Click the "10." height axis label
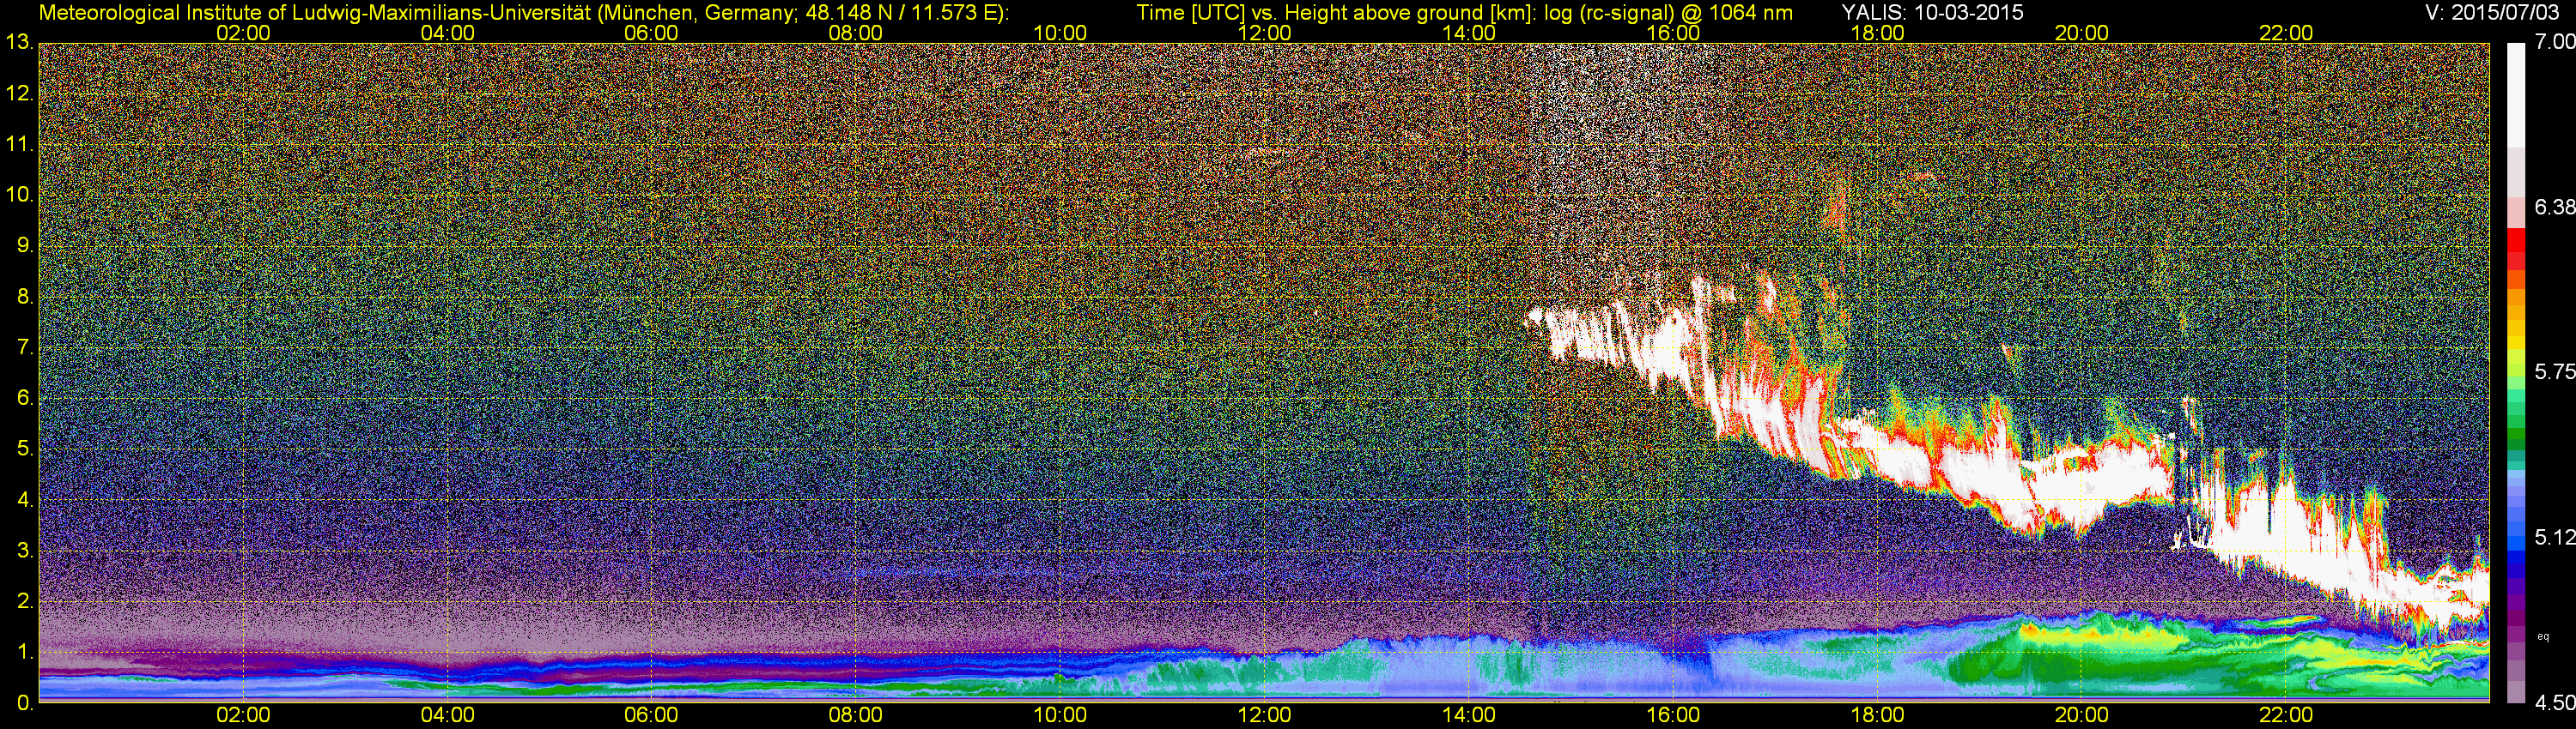 [19, 195]
